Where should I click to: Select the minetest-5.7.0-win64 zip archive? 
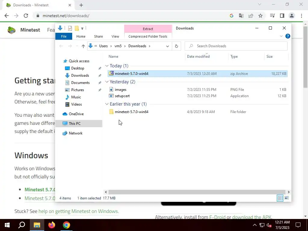click(x=197, y=74)
